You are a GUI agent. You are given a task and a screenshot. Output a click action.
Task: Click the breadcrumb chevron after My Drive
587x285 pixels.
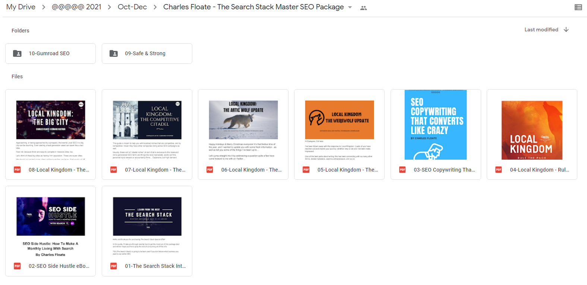tap(44, 7)
